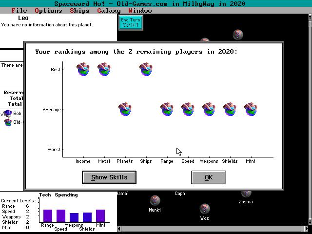Click OK to close rankings dialog

pos(209,177)
